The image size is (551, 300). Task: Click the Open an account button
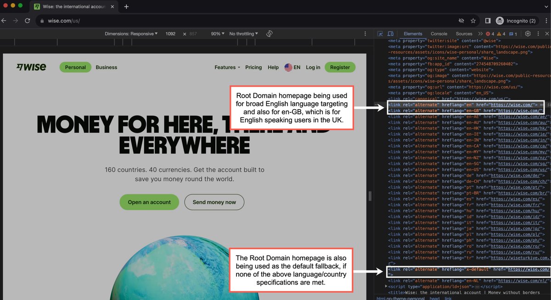pyautogui.click(x=149, y=202)
